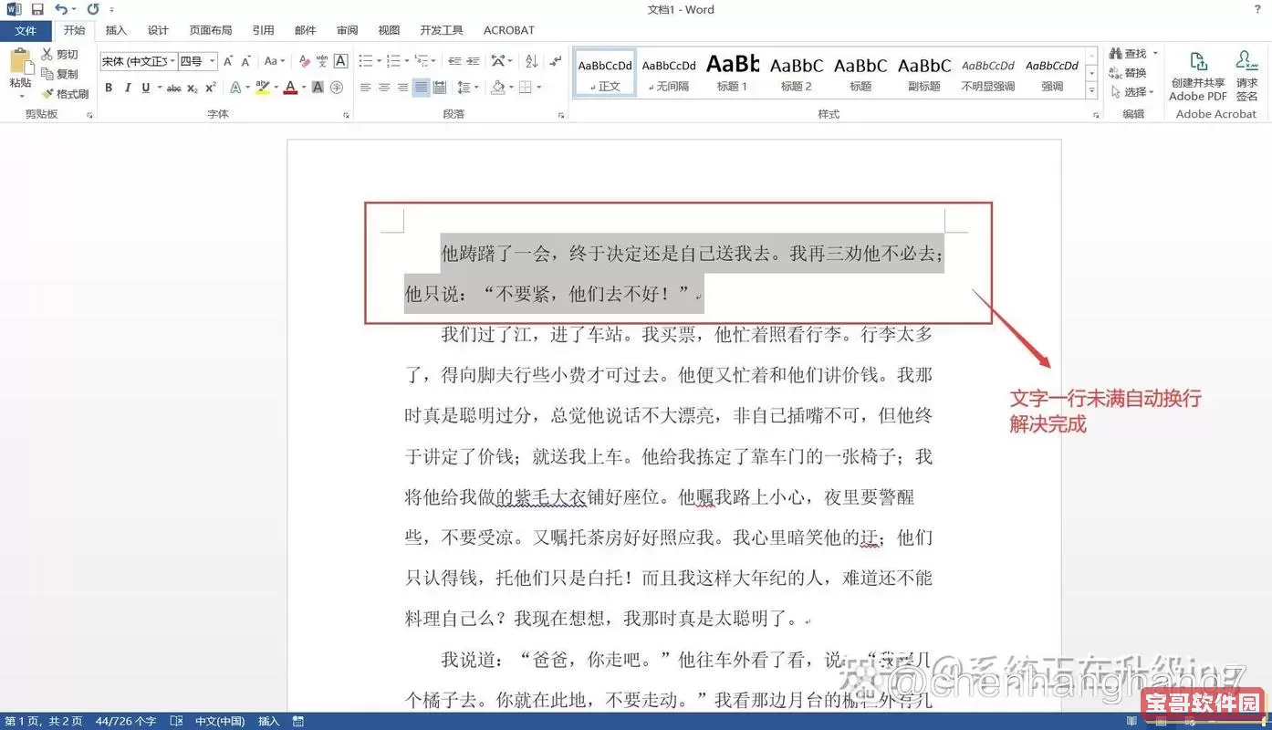Image resolution: width=1272 pixels, height=730 pixels.
Task: Toggle subscript x₂ formatting
Action: click(192, 88)
